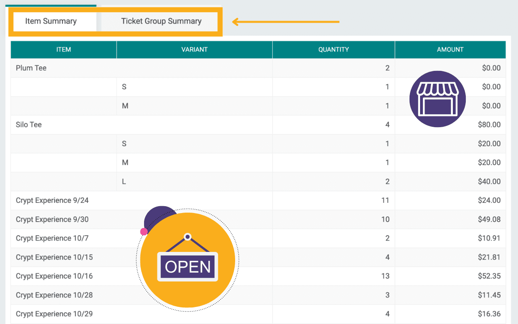518x324 pixels.
Task: Click the ITEM column header
Action: tap(64, 49)
